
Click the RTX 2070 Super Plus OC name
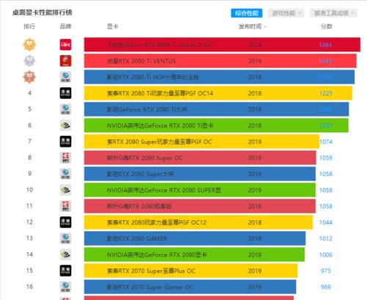pos(151,271)
